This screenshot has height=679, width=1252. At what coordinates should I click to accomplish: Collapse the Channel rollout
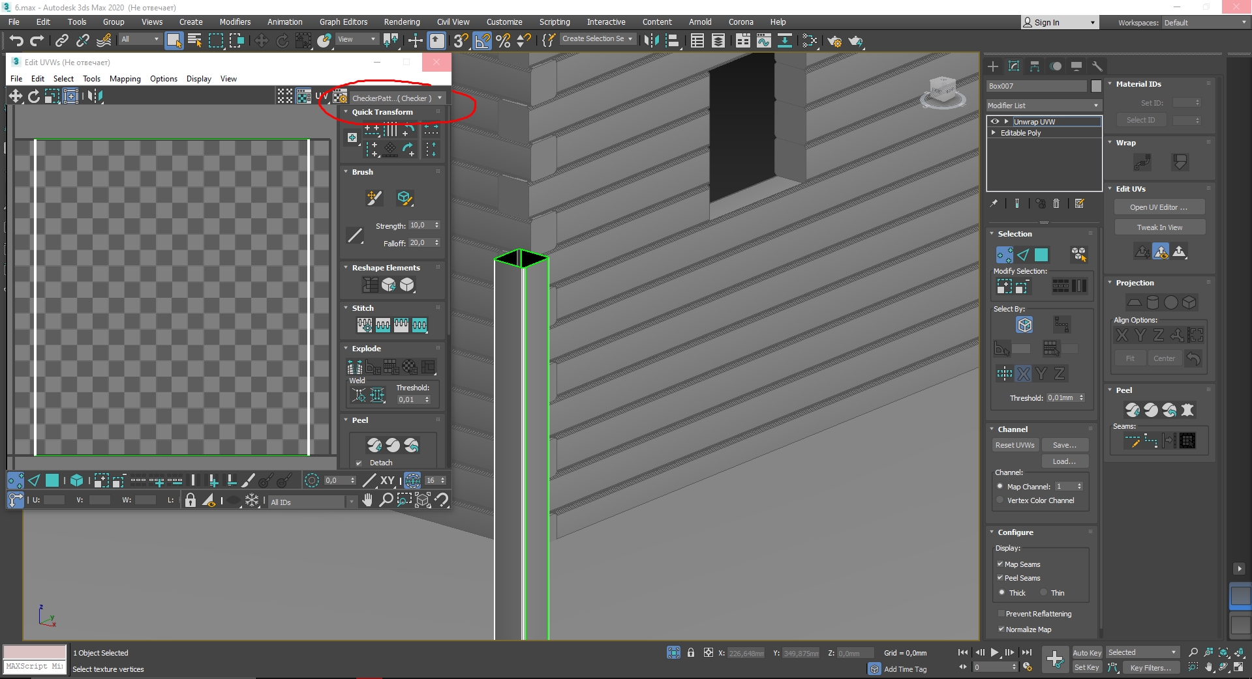992,429
